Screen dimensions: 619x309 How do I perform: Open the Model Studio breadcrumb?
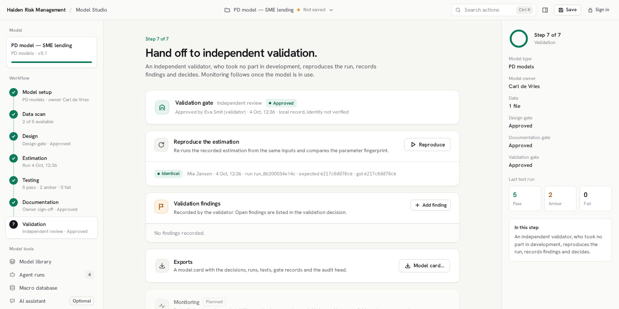(91, 10)
